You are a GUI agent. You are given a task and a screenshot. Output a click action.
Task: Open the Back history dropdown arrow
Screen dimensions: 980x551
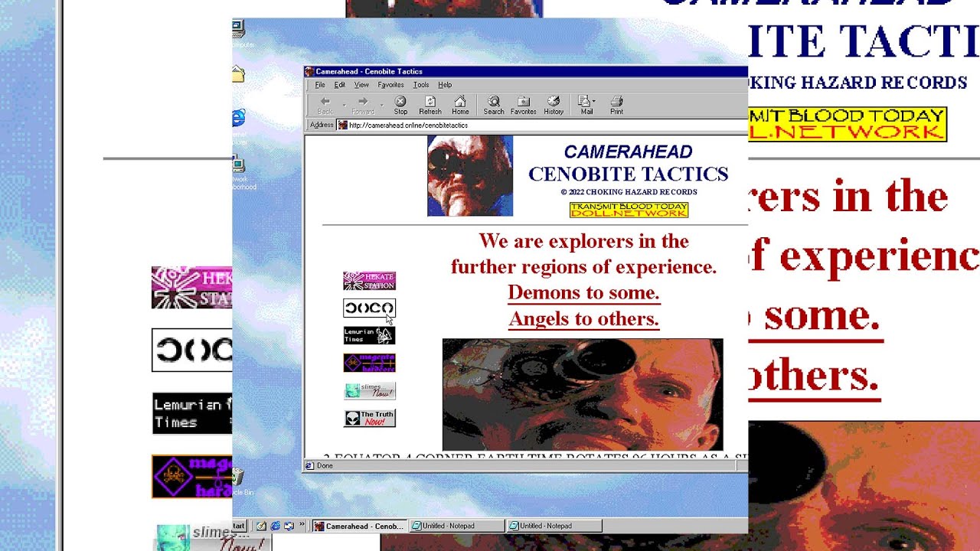coord(344,105)
